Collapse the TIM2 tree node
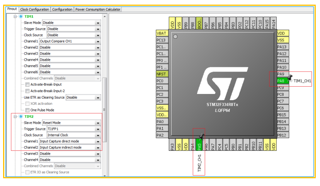The image size is (320, 186). coord(15,116)
